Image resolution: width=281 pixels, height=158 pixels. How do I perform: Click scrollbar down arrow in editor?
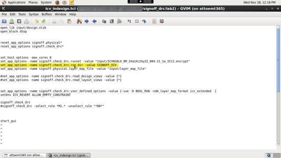(x=278, y=144)
